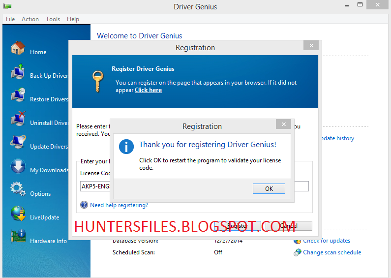Image resolution: width=391 pixels, height=278 pixels.
Task: Click into the License Code field
Action: 194,186
